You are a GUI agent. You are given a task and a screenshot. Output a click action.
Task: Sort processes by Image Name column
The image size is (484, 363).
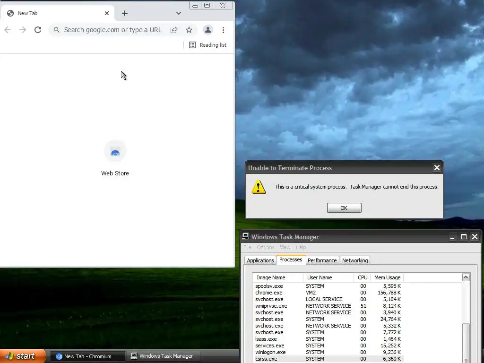(x=277, y=277)
